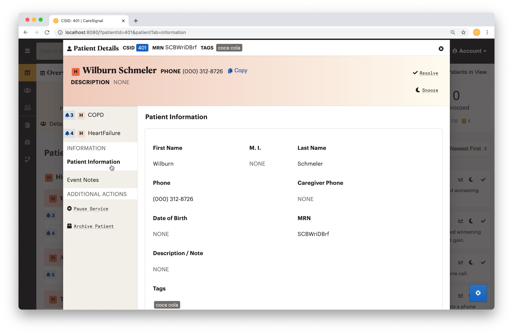Click chart icon on second patient card
This screenshot has width=513, height=334.
pyautogui.click(x=461, y=221)
